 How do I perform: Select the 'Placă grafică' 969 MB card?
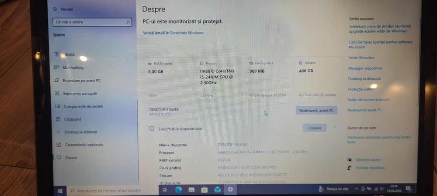pos(268,78)
